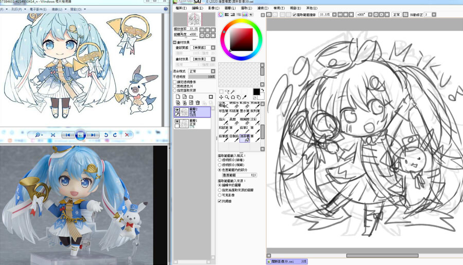Click rotate clockwise in photo viewer
This screenshot has width=463, height=265.
click(x=115, y=135)
